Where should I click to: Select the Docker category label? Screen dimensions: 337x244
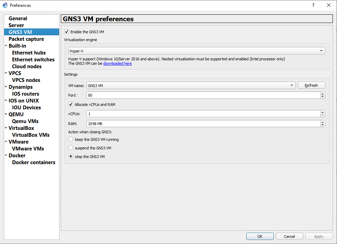(17, 156)
